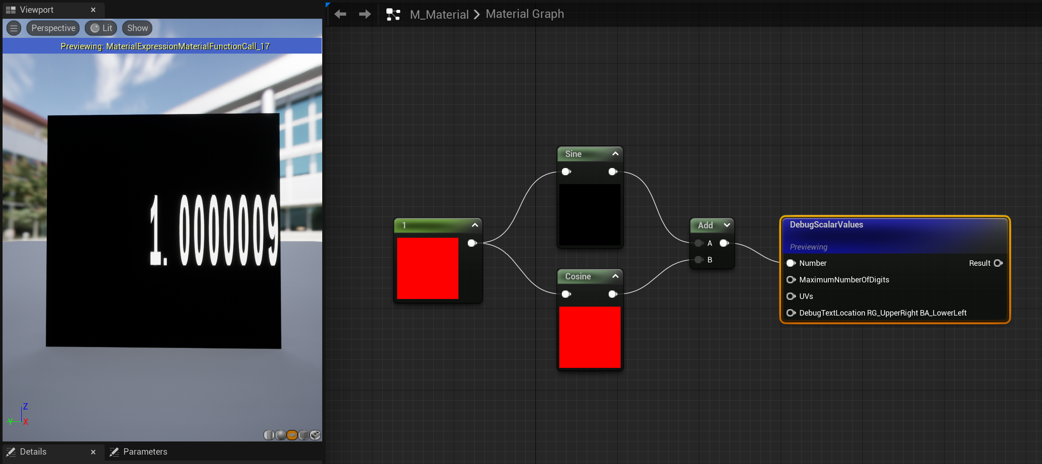Select the plane preview mesh
This screenshot has width=1042, height=464.
point(292,435)
